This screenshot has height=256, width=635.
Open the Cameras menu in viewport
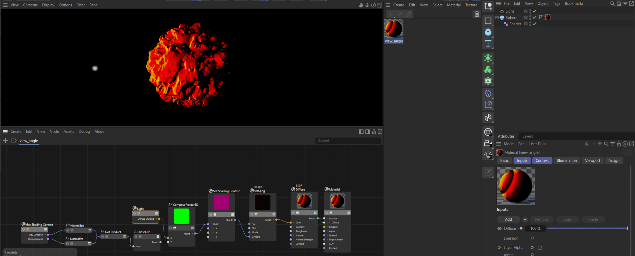point(30,5)
